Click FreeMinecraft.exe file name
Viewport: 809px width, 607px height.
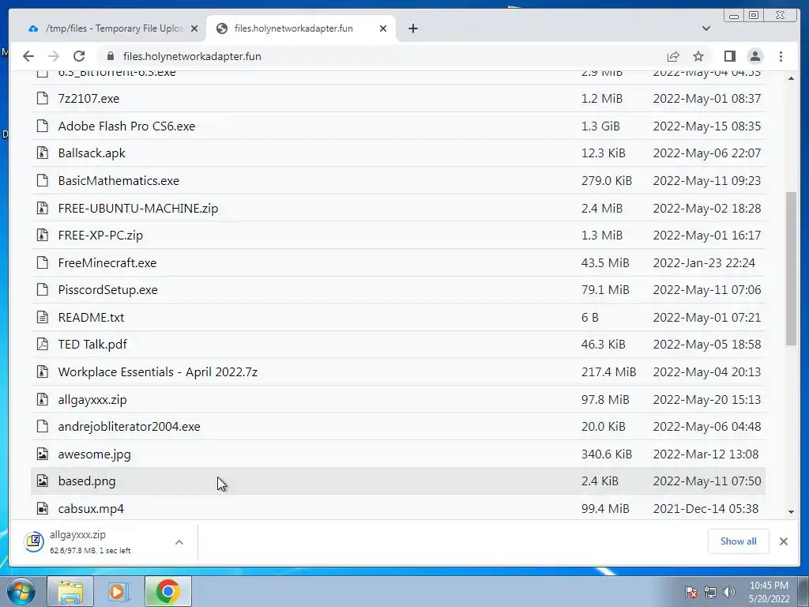107,262
